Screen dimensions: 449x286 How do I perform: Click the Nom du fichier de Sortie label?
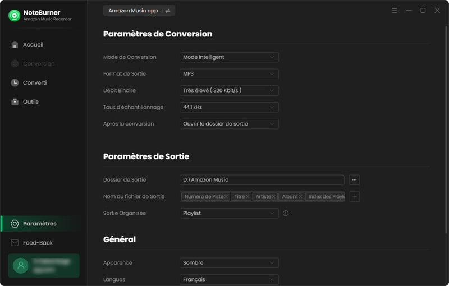coord(134,196)
